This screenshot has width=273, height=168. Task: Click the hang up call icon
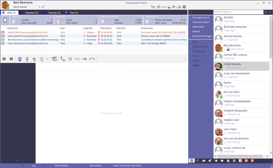(x=92, y=59)
